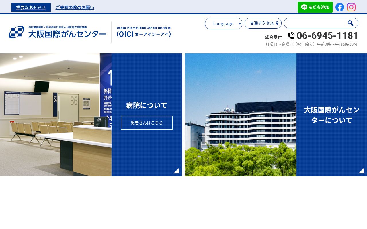Viewport: 367px width, 229px height.
Task: Click the white corner arrow on 大阪国際がんセンターについて panel
Action: point(361,171)
